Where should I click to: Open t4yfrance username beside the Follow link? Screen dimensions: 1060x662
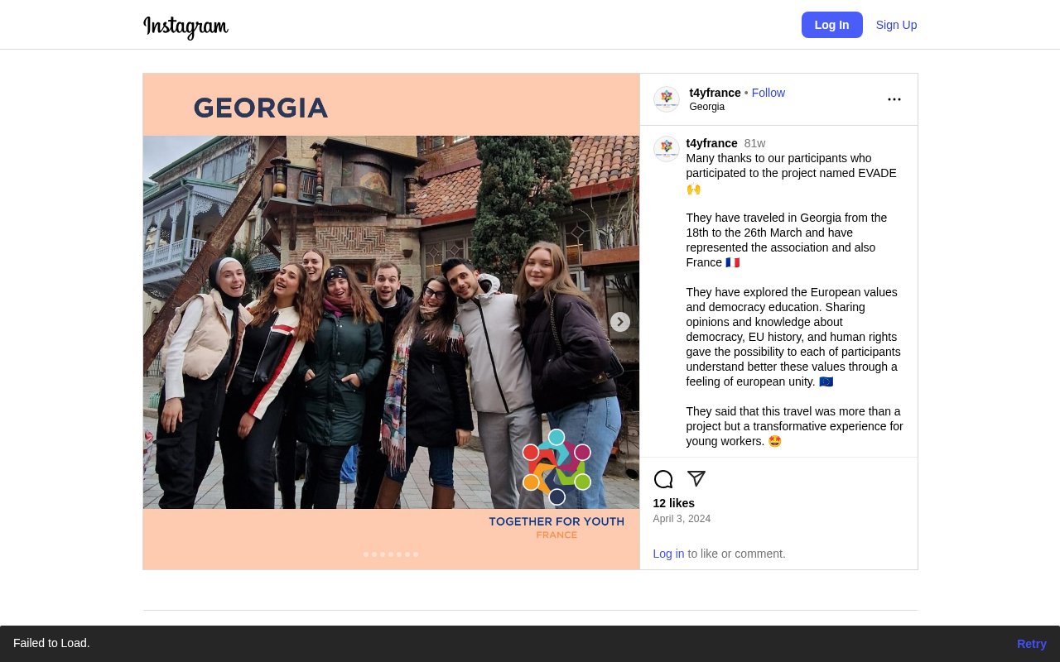715,93
